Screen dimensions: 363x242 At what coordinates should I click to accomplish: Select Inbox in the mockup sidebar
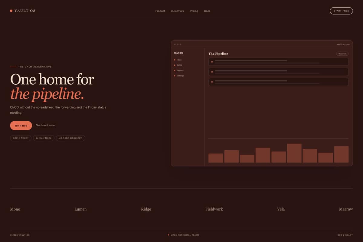tap(178, 60)
